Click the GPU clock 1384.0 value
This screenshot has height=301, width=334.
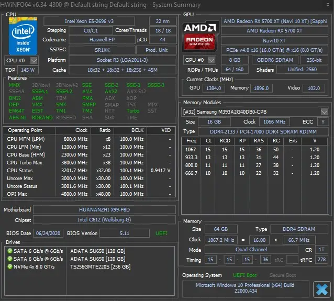point(214,88)
